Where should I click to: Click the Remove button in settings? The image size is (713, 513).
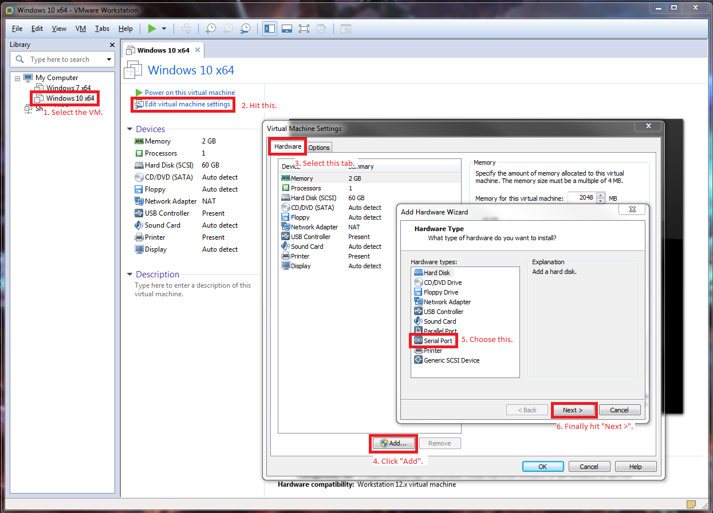[440, 443]
